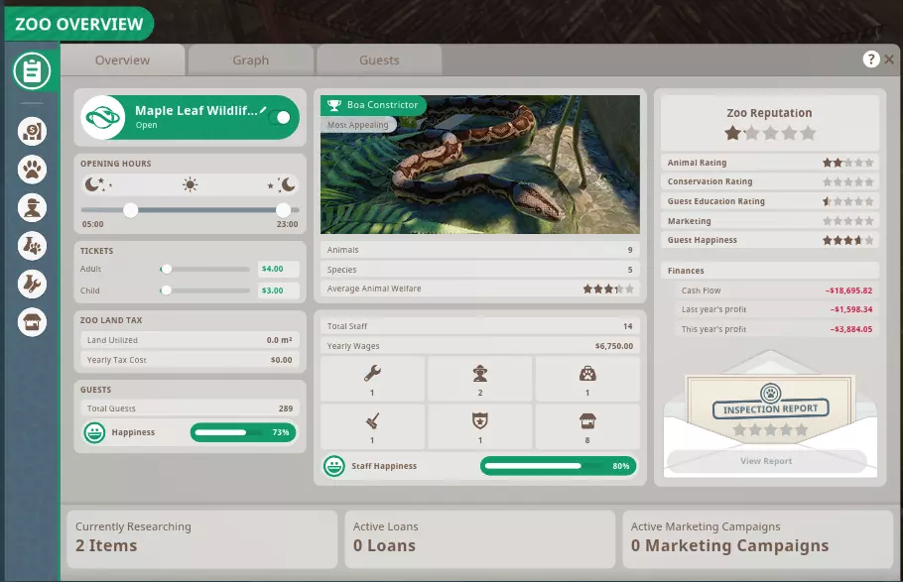Click the Boa Constrictor animal image
This screenshot has width=903, height=582.
(479, 165)
